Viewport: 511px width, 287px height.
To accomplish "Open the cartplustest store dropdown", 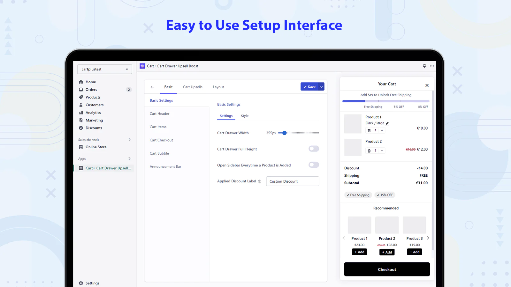I will tap(104, 69).
